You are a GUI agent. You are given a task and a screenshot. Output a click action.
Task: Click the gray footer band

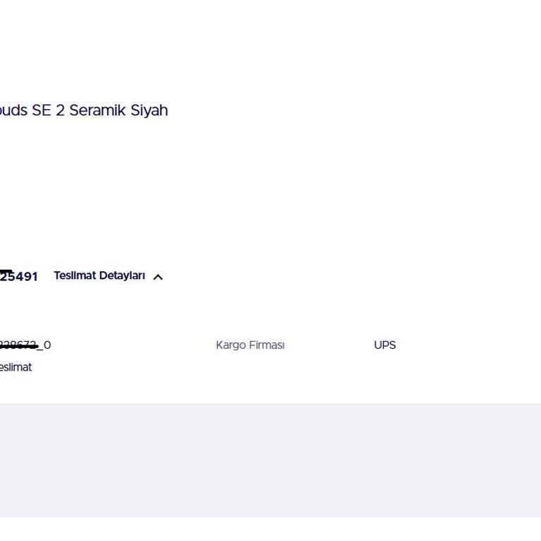click(x=270, y=459)
